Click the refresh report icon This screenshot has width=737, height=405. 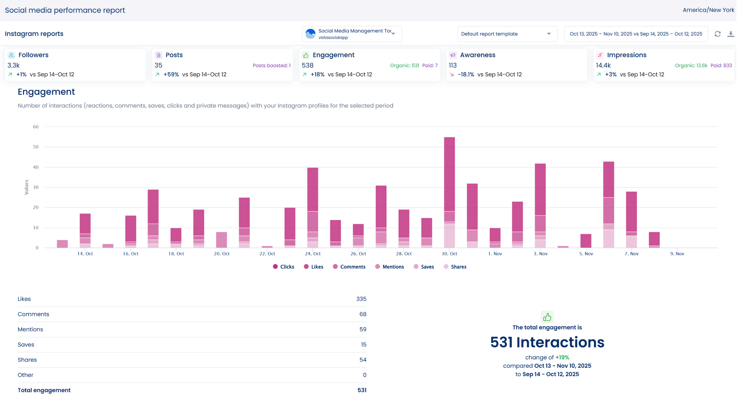[x=717, y=34]
